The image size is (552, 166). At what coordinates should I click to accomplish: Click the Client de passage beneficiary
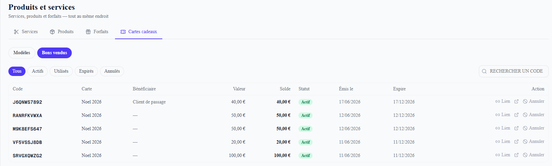(149, 102)
